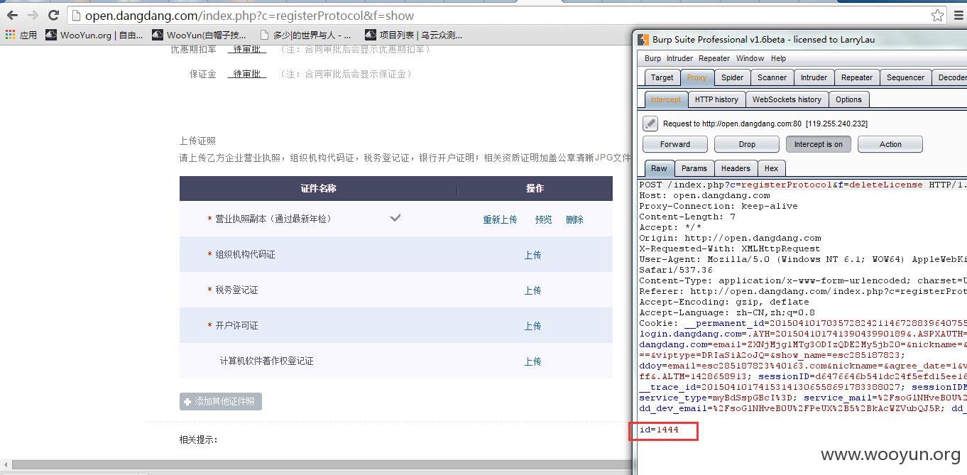Open the 项目列表 乌云众测 bookmark
This screenshot has height=475, width=967.
[413, 35]
